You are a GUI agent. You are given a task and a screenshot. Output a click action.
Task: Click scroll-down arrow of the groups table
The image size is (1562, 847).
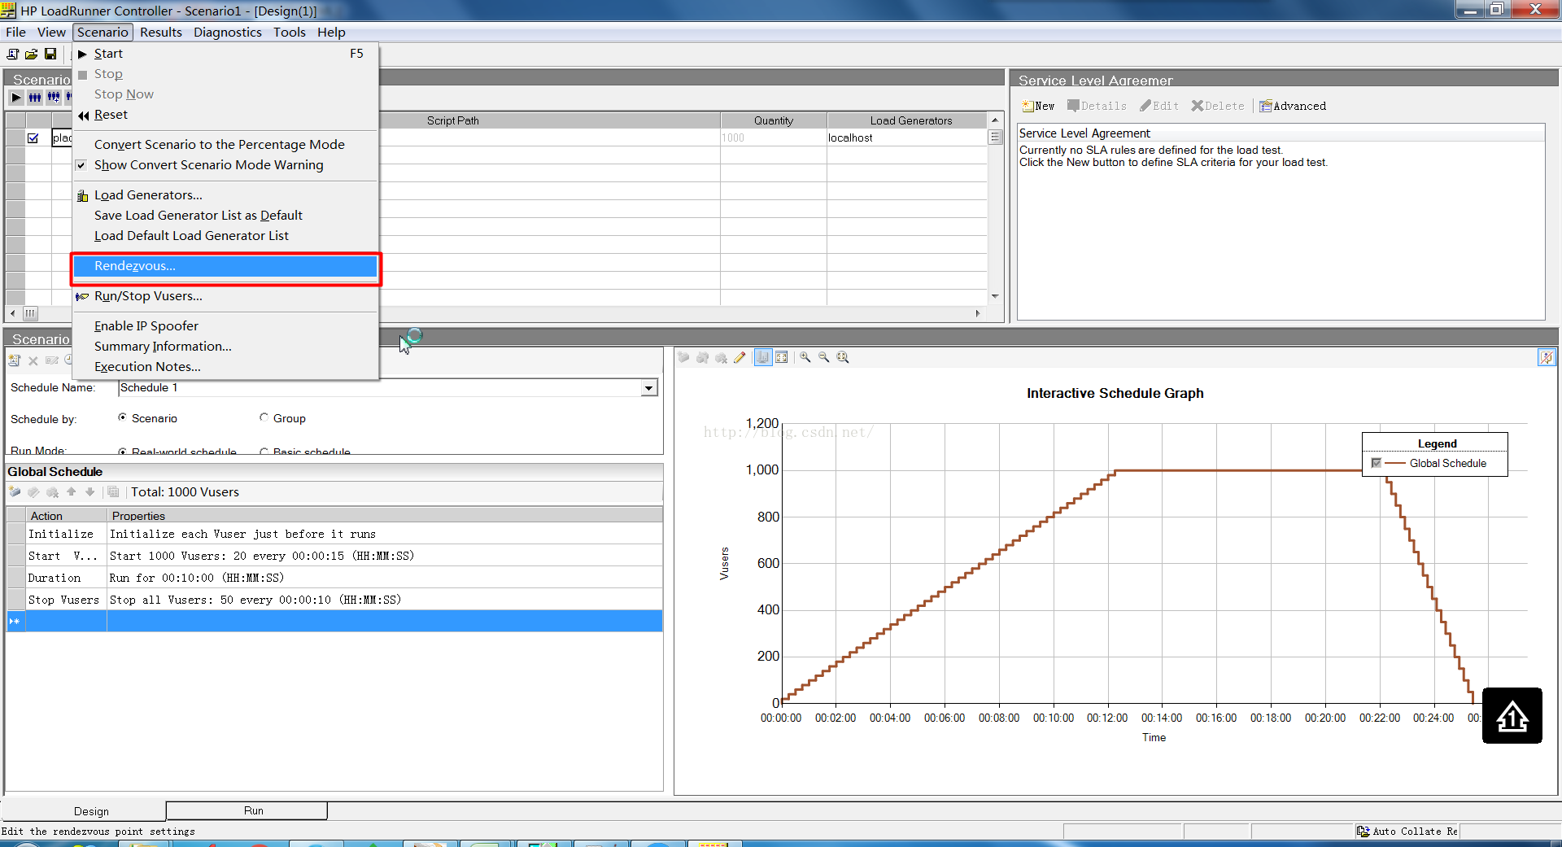(x=995, y=296)
